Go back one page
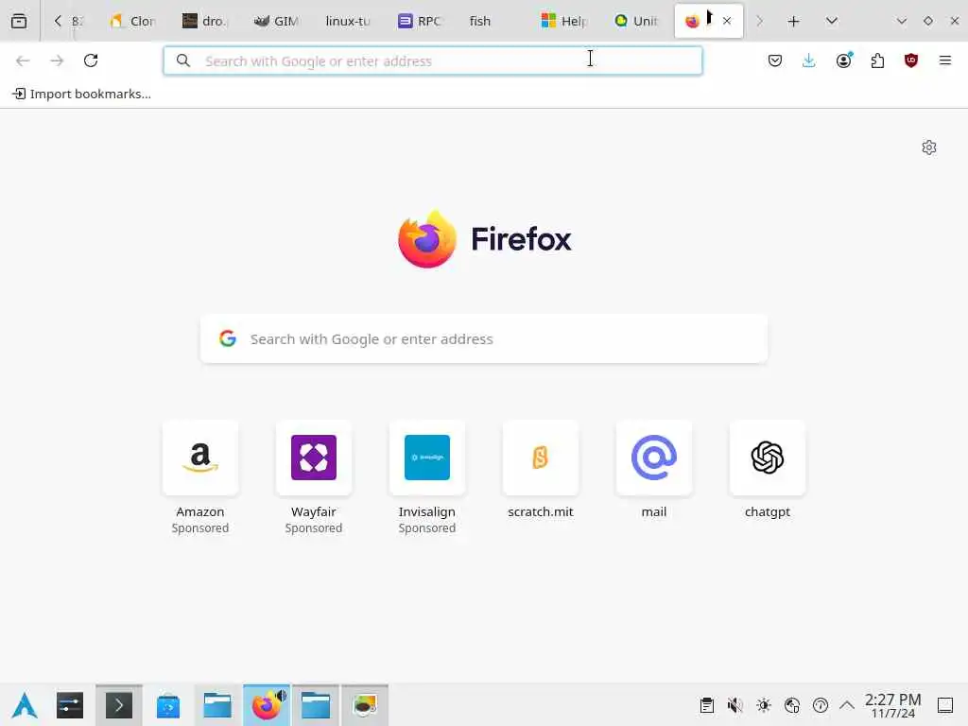Image resolution: width=968 pixels, height=726 pixels. [23, 60]
